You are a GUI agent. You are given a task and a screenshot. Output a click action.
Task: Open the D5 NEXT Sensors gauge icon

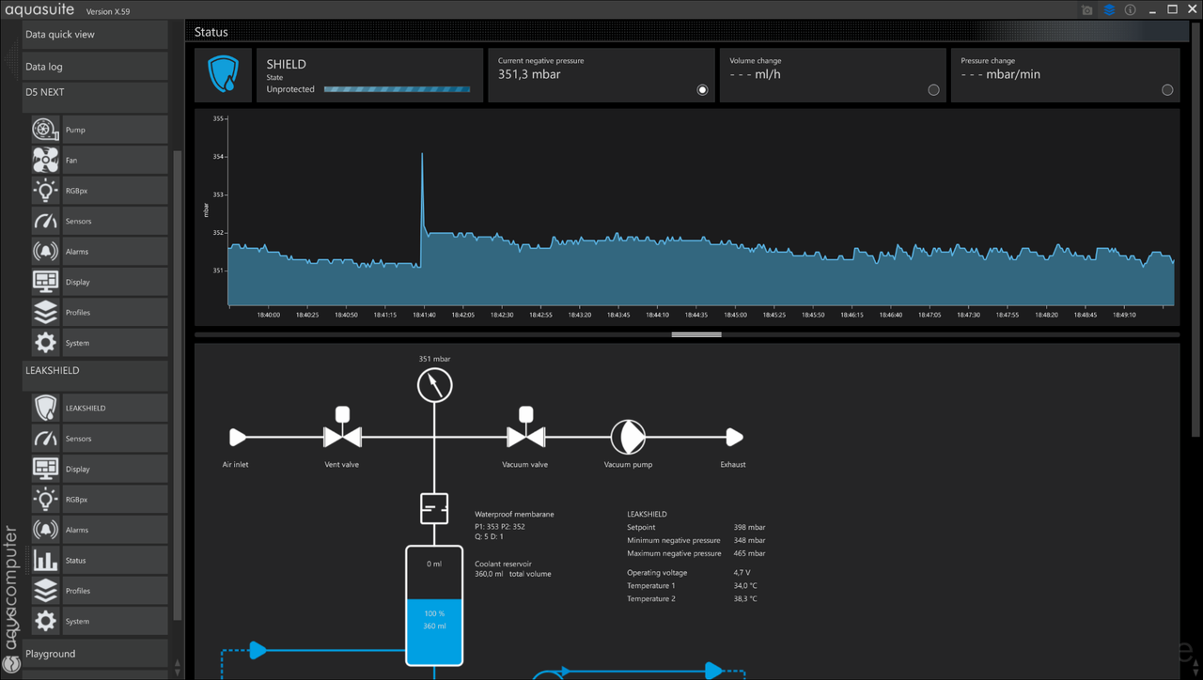point(45,221)
